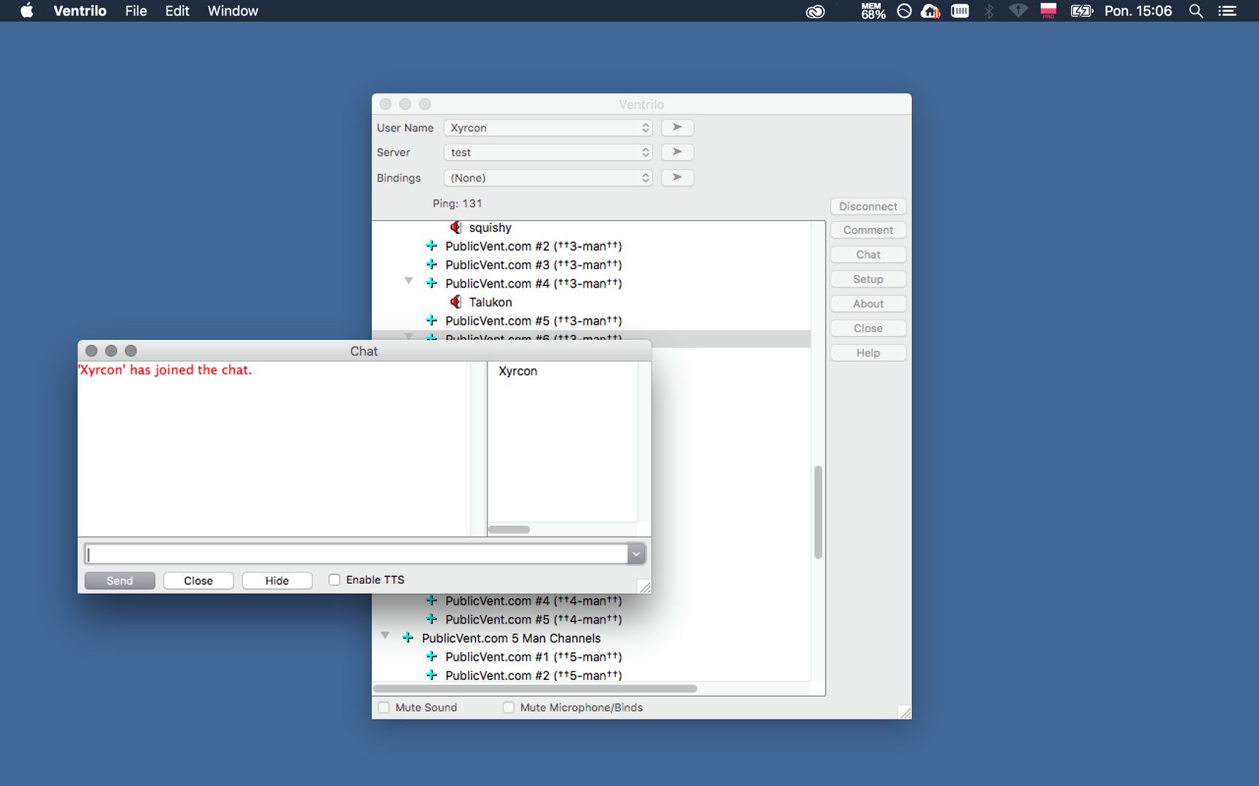This screenshot has height=786, width=1259.
Task: Click Polish flag input source icon
Action: click(x=1048, y=11)
